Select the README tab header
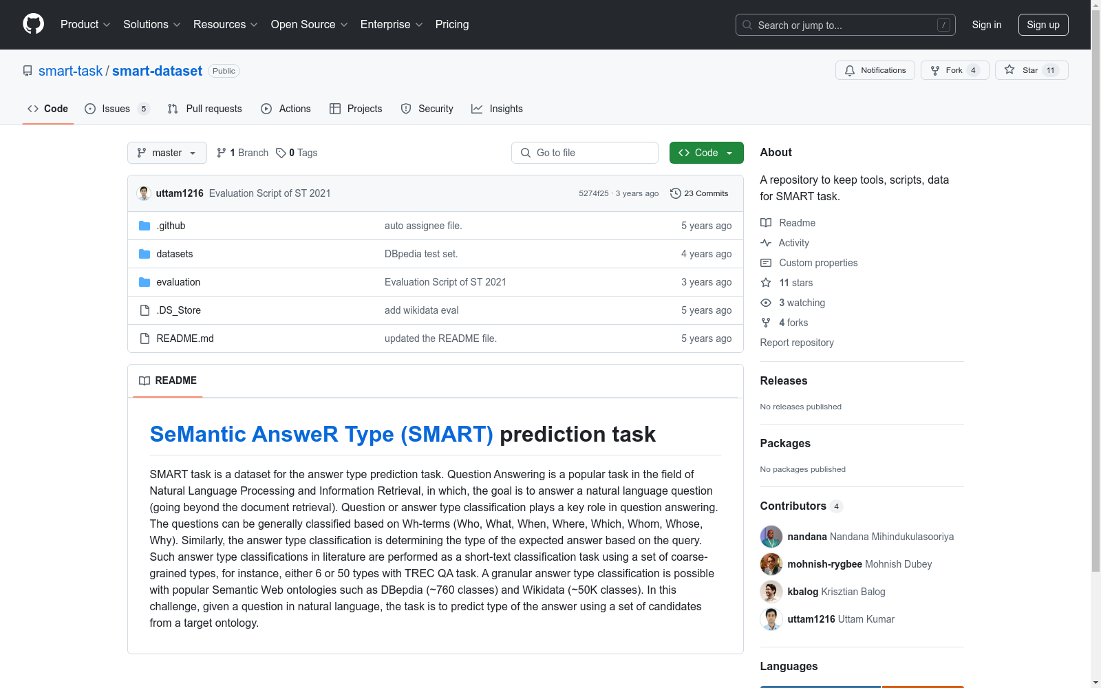 click(168, 380)
